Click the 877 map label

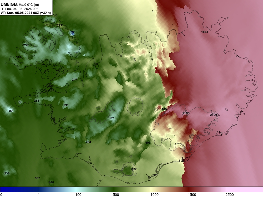134,169
